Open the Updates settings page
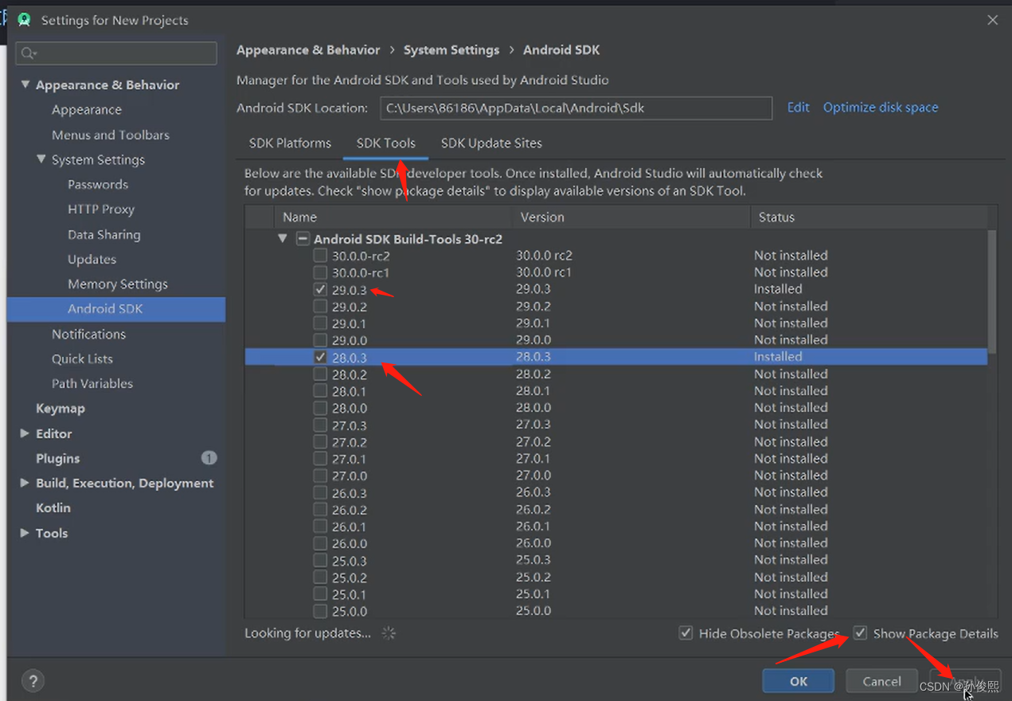This screenshot has height=701, width=1012. (92, 259)
